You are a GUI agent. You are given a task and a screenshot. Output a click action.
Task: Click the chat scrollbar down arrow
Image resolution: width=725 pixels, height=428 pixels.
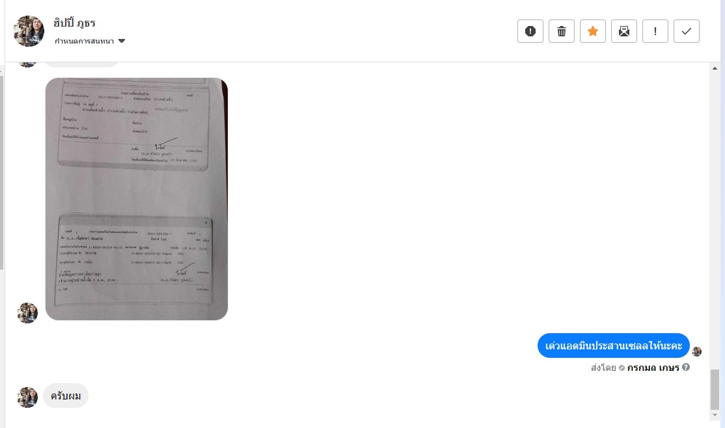pyautogui.click(x=715, y=414)
